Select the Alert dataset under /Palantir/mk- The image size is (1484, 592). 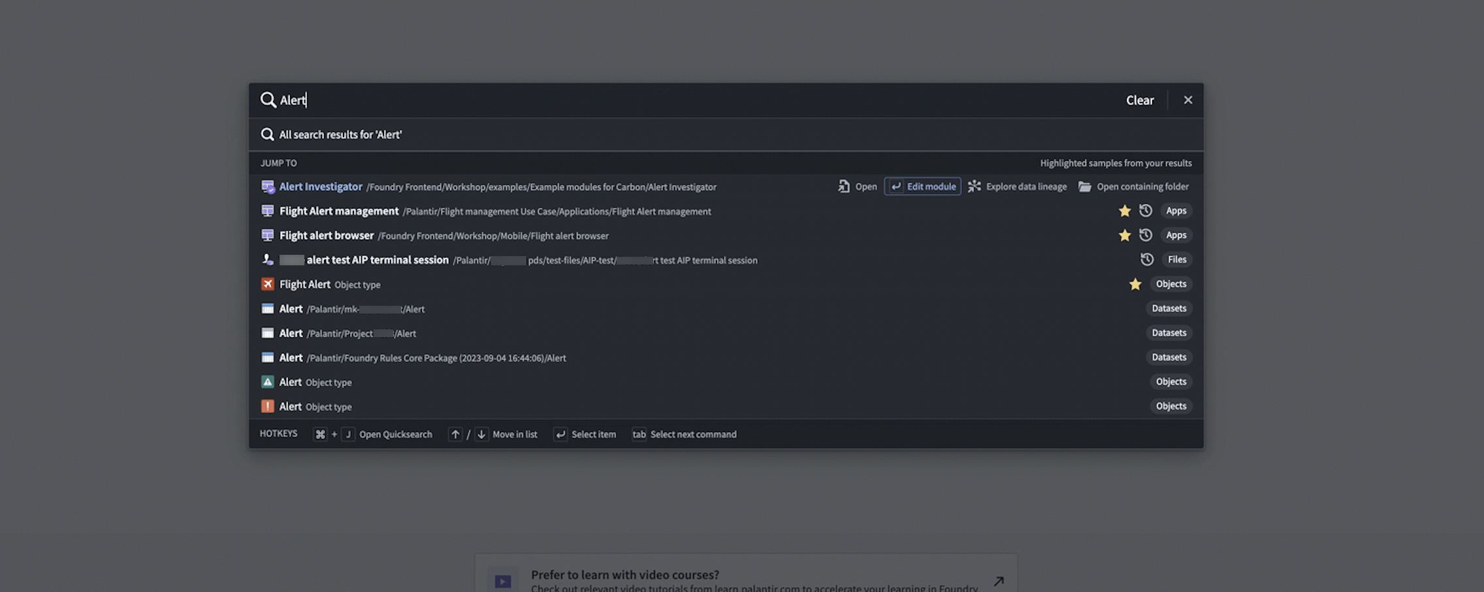(x=726, y=308)
